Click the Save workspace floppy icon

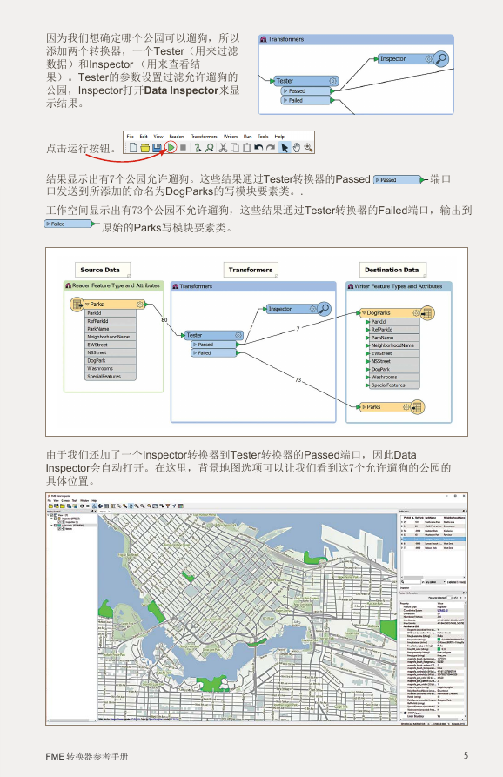click(x=157, y=147)
